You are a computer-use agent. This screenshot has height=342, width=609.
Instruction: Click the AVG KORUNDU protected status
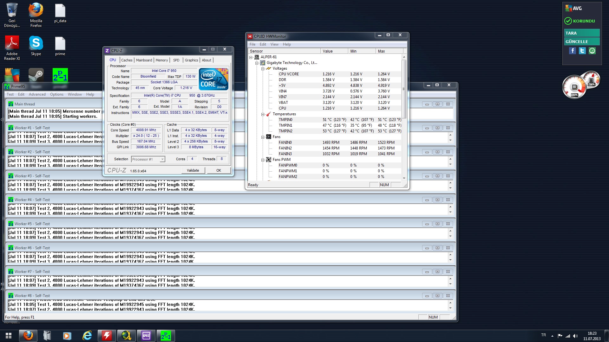580,21
